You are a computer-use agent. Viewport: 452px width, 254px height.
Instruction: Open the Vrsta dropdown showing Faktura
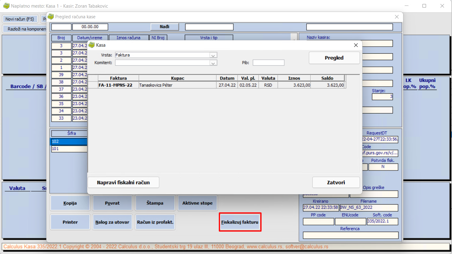point(213,55)
